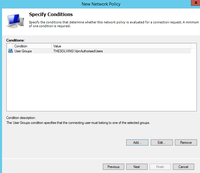Remove the selected condition

[x=186, y=143]
